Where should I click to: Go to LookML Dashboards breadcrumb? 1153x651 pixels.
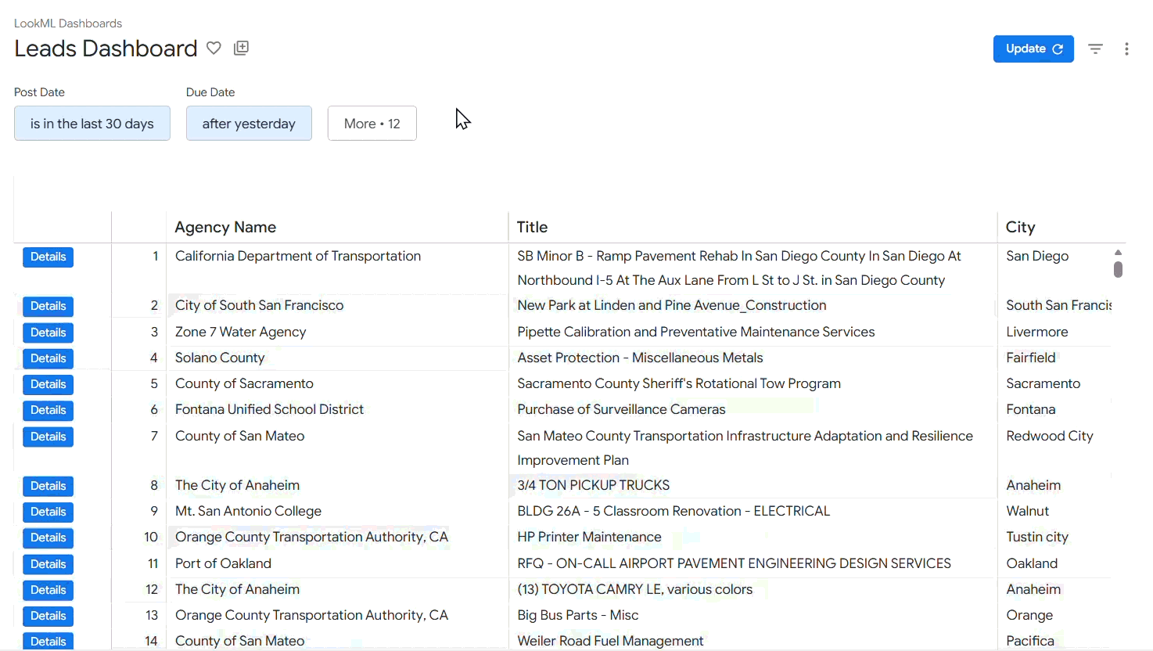tap(68, 23)
